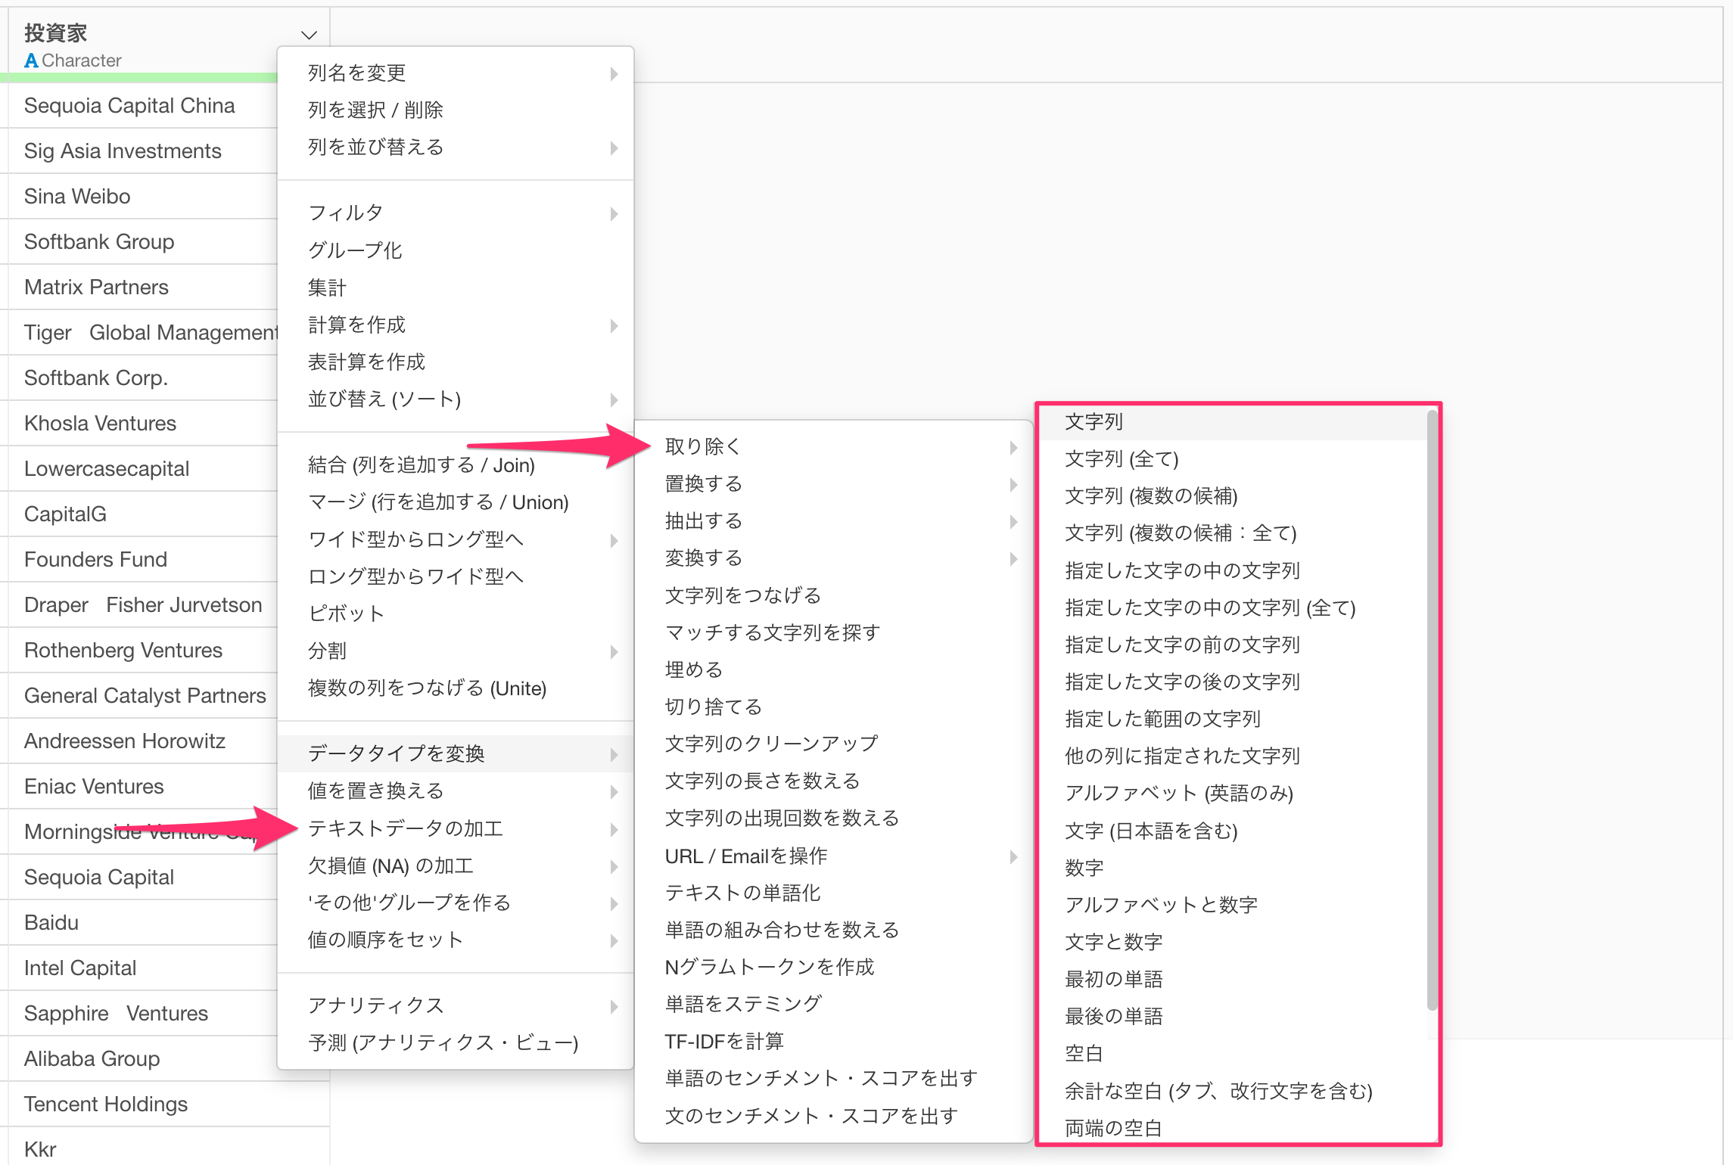Select 結合 (列を追加する / Join)
Image resolution: width=1733 pixels, height=1165 pixels.
456,465
